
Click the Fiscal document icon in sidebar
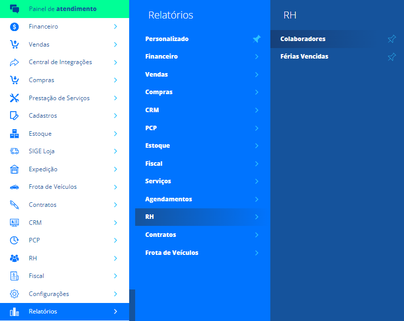15,276
